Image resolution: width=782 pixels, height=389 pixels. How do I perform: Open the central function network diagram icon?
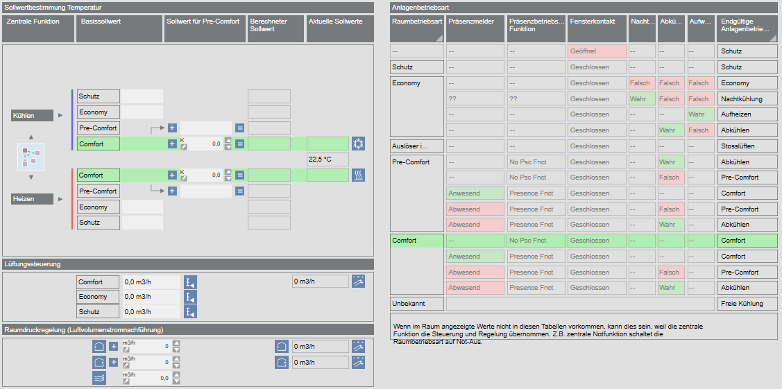(x=31, y=156)
